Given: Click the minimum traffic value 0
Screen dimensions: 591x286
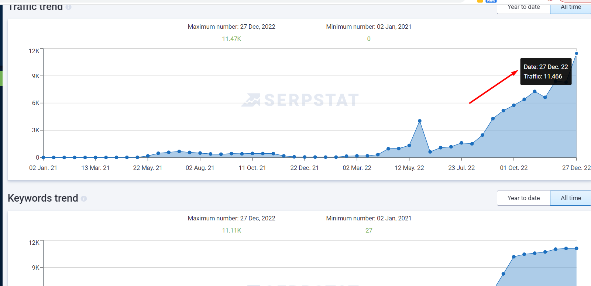Looking at the screenshot, I should [369, 39].
